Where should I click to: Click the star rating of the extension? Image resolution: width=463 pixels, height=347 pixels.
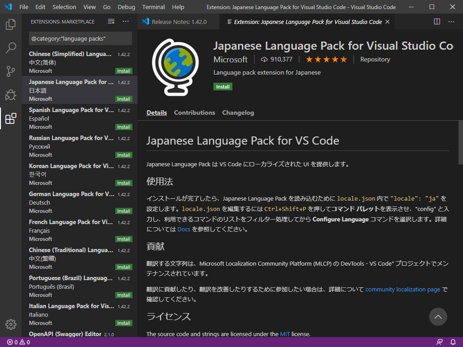click(326, 59)
